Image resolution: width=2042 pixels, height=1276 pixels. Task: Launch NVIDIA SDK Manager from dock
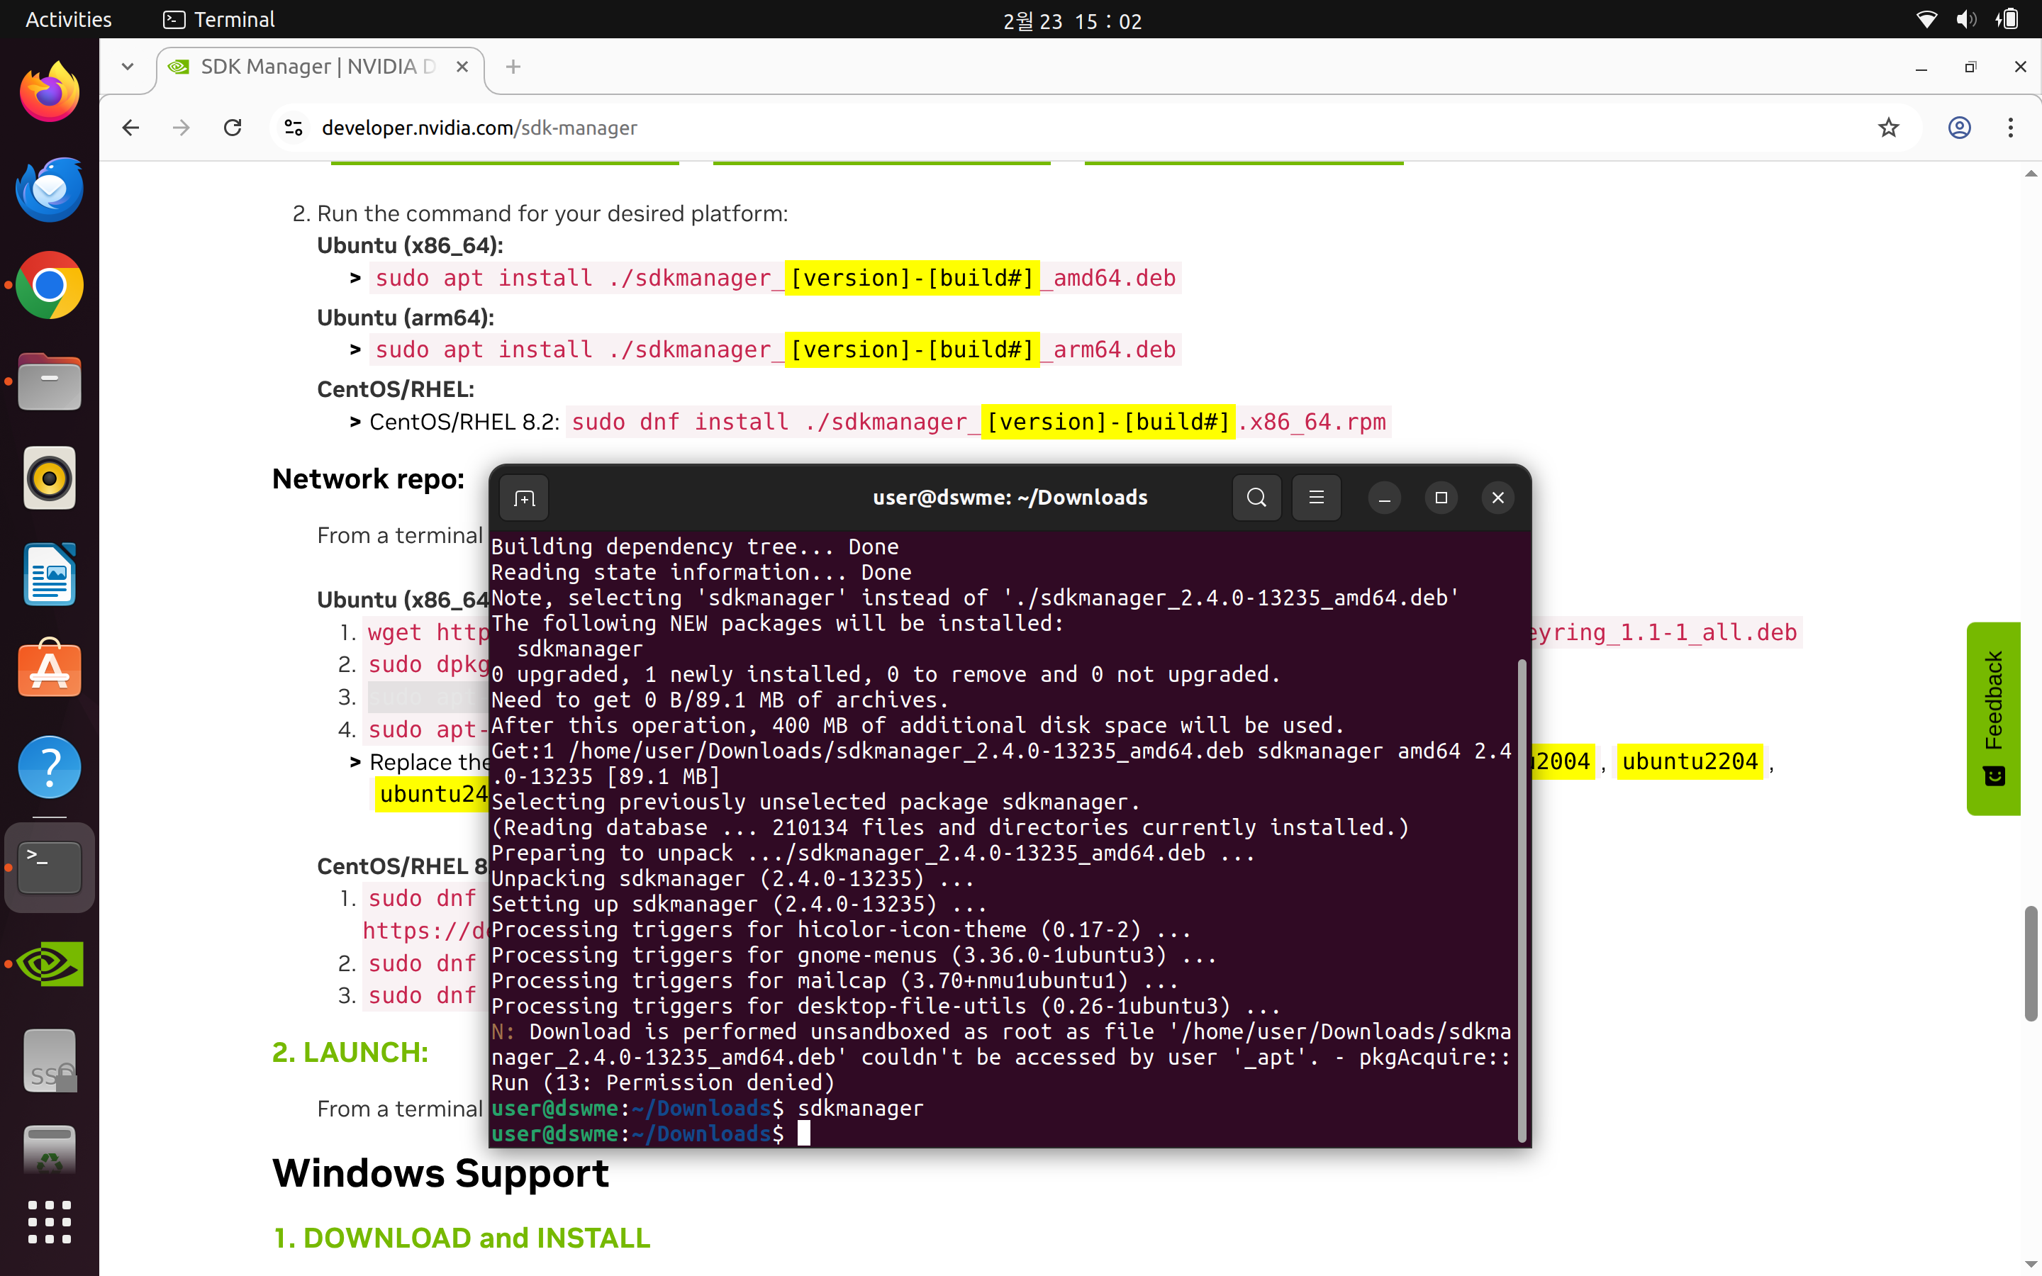[x=50, y=963]
